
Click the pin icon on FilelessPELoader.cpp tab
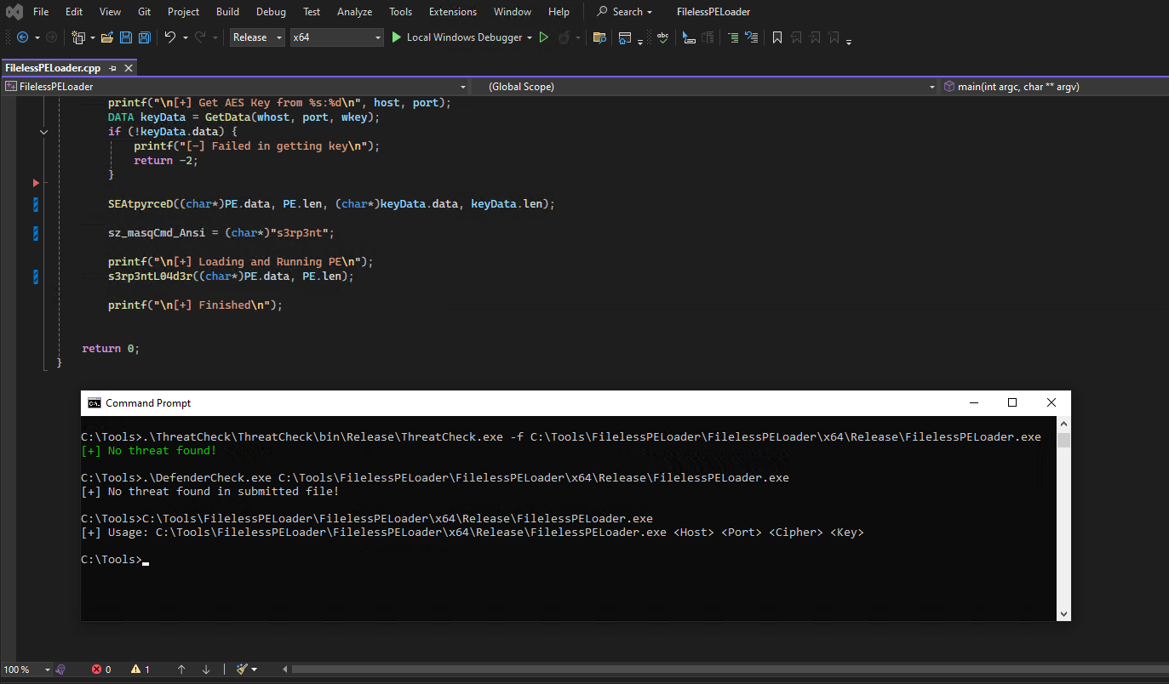pos(113,68)
